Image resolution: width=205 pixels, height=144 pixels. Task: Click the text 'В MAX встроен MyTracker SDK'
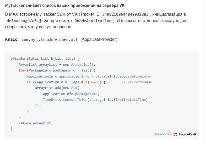[35, 14]
